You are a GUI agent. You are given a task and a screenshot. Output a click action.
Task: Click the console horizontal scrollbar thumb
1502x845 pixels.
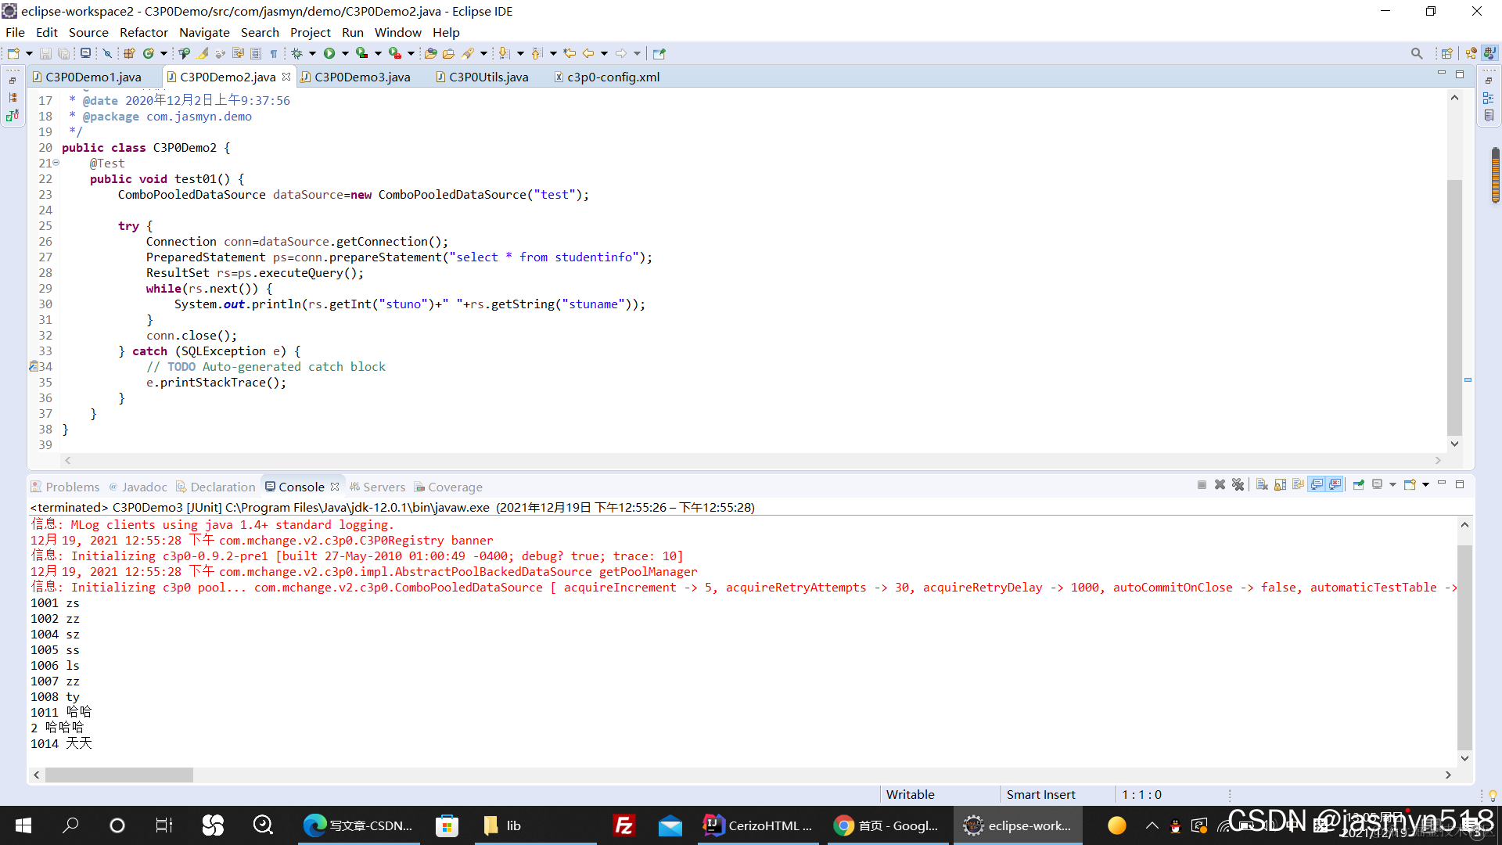coord(119,775)
